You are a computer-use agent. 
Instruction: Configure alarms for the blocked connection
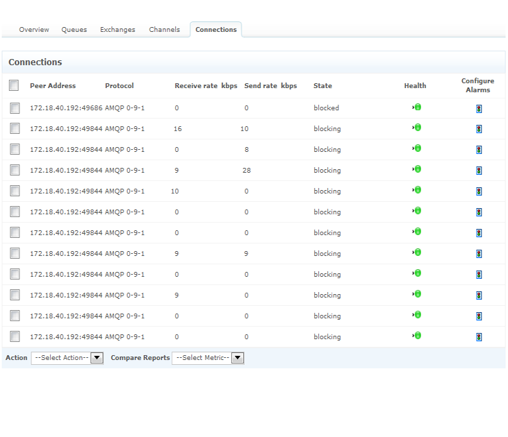coord(479,109)
